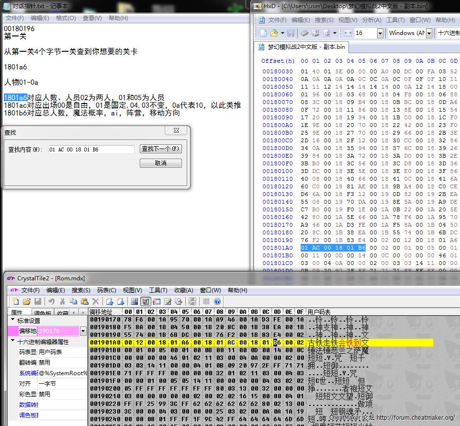Open the Windows (ANSI) charset dropdown

click(x=429, y=33)
